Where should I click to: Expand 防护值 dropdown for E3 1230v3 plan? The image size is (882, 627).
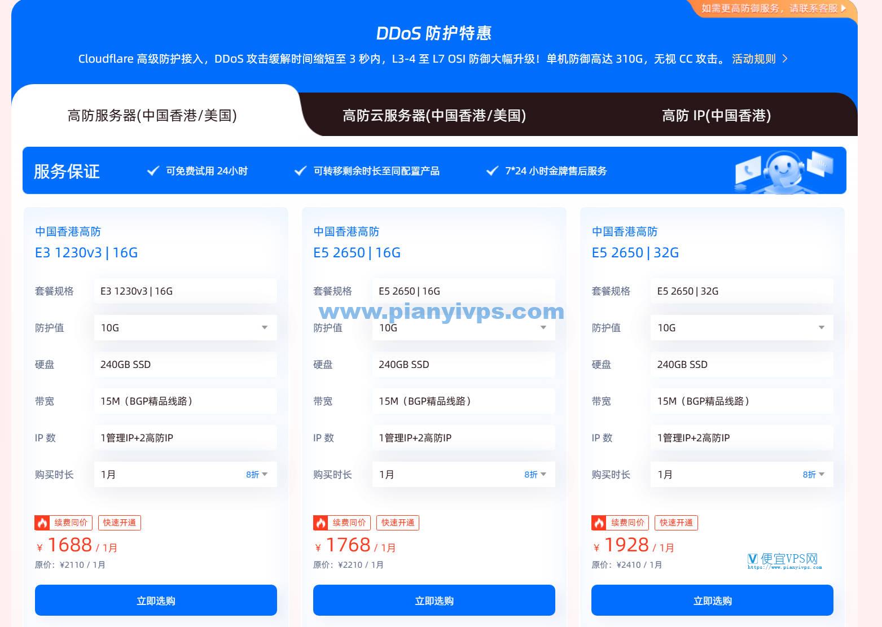[x=264, y=328]
